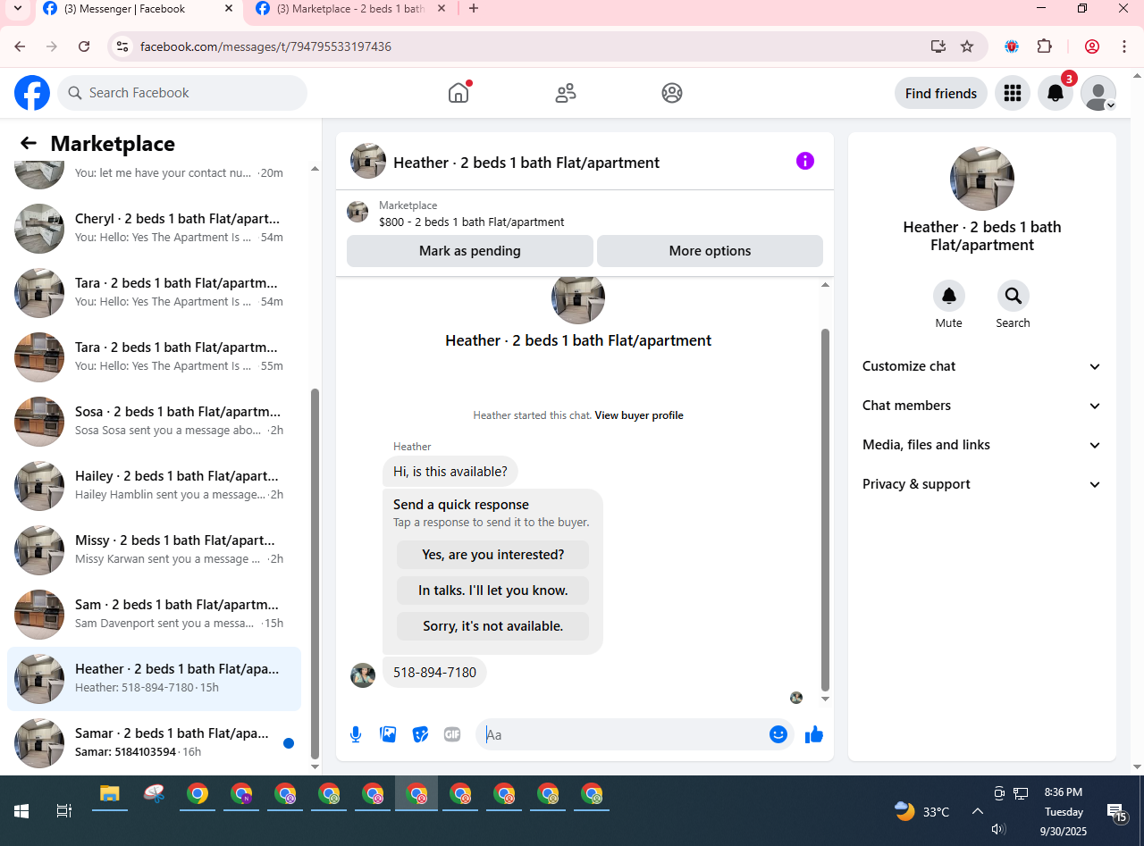This screenshot has width=1144, height=846.
Task: Send quick response In talks. I'll let you know.
Action: [x=493, y=591]
